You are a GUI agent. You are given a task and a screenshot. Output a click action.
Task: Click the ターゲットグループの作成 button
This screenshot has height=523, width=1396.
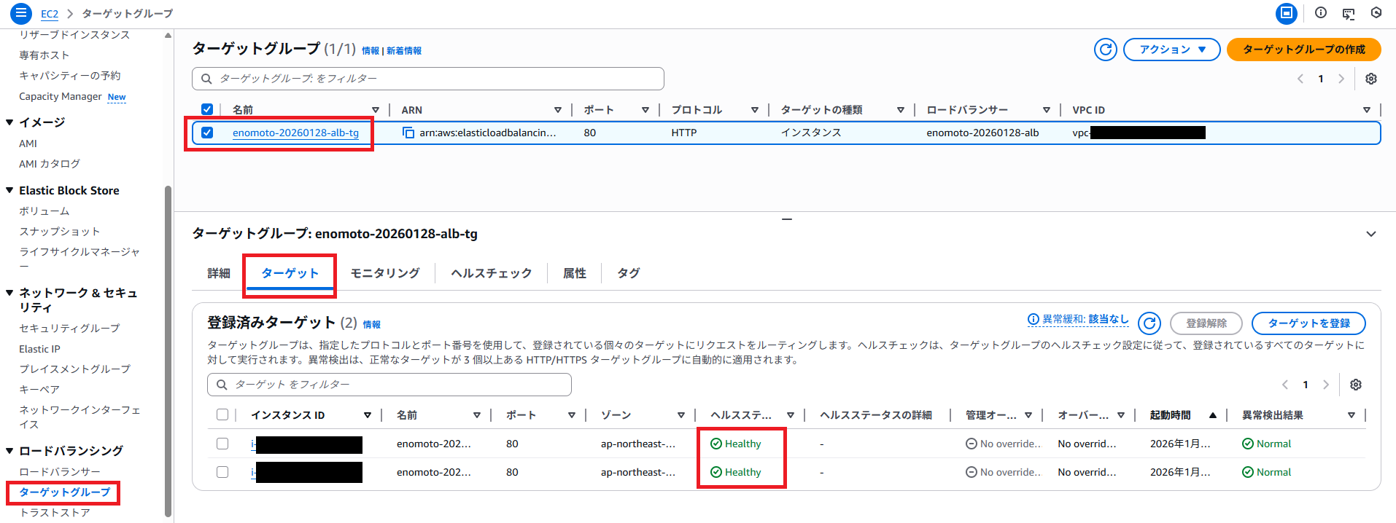coord(1303,50)
